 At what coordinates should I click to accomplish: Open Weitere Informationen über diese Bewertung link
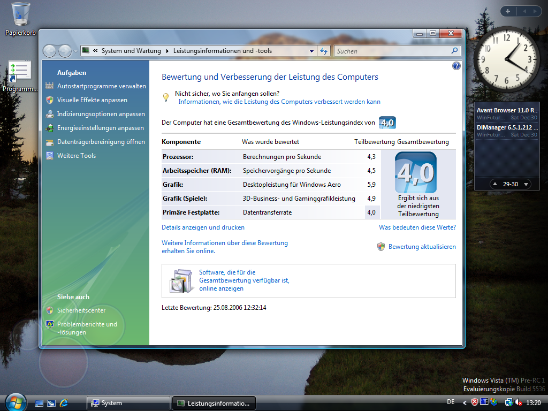coord(225,247)
